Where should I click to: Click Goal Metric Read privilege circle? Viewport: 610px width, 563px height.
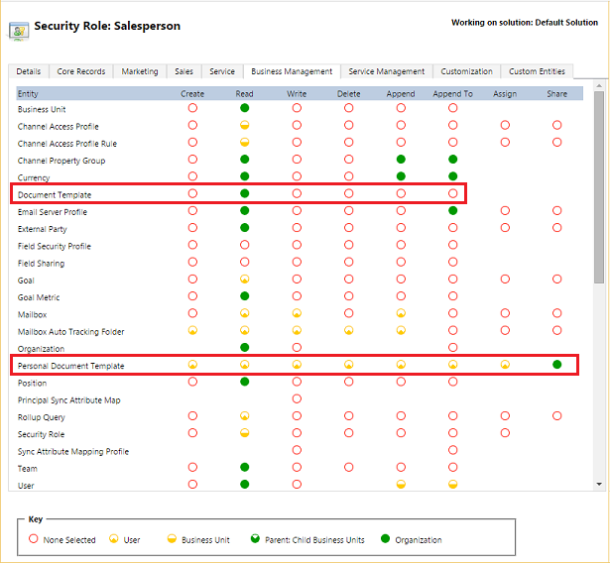[244, 296]
